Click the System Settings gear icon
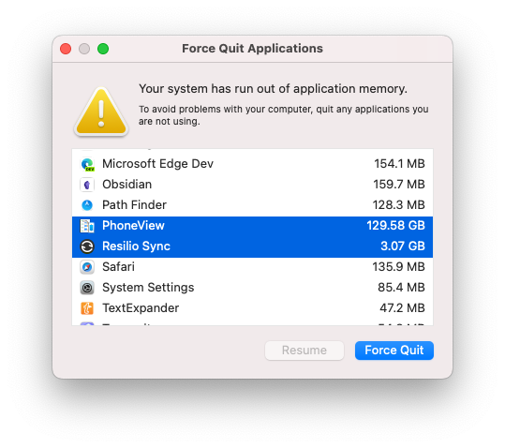This screenshot has width=505, height=448. (87, 288)
